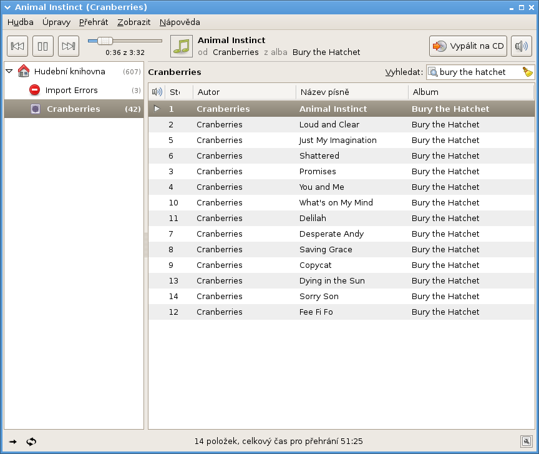Select the song Shattered

click(x=341, y=156)
